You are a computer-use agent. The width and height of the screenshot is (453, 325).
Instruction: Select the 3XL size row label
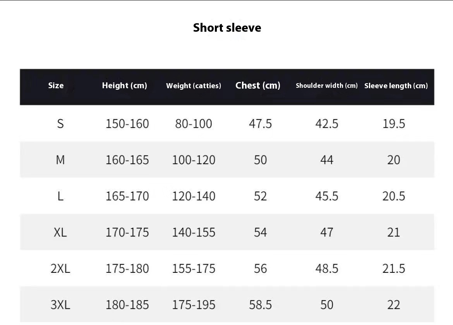click(60, 305)
